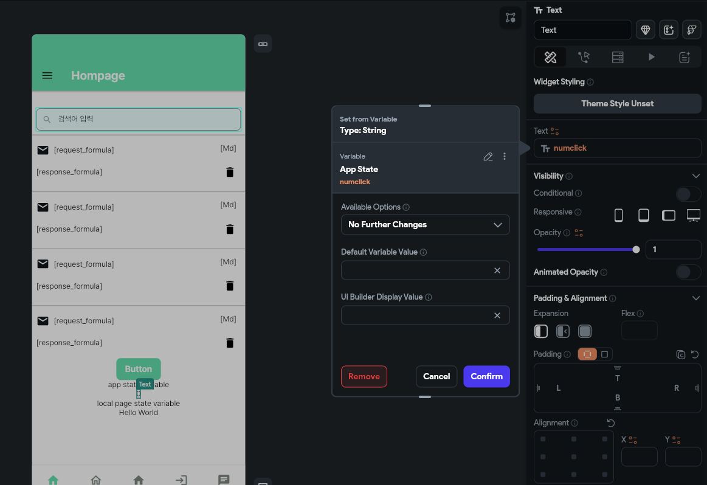Click the UI Builder Display Value input

[x=425, y=315]
